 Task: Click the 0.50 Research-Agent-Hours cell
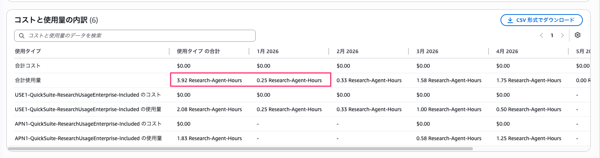528,109
